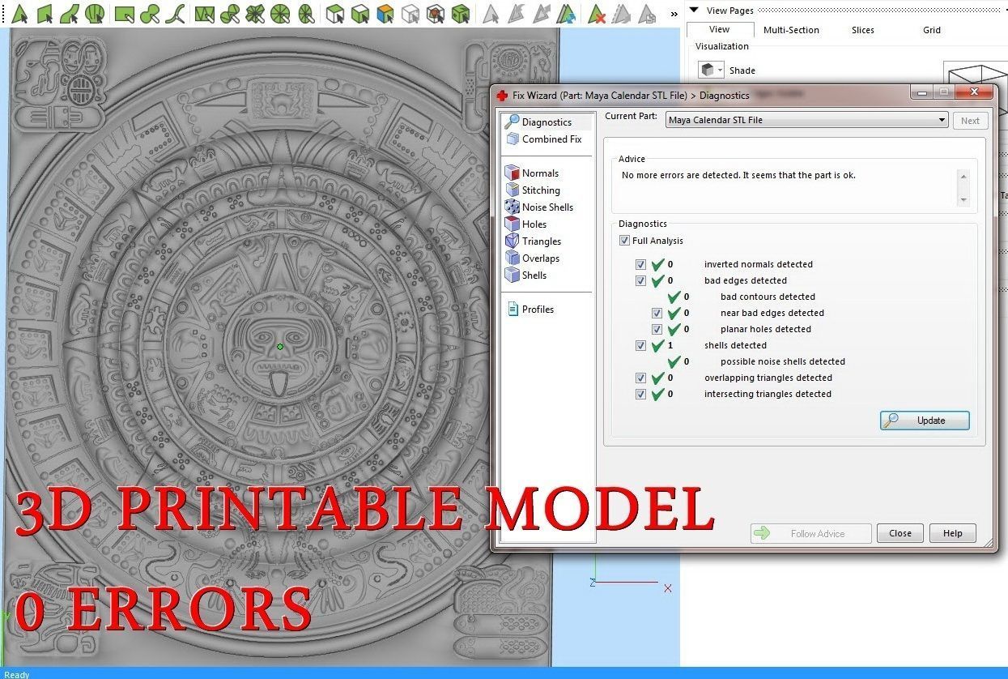Click the Shade cube visualization icon
Screen dimensions: 1008x679
(x=708, y=70)
